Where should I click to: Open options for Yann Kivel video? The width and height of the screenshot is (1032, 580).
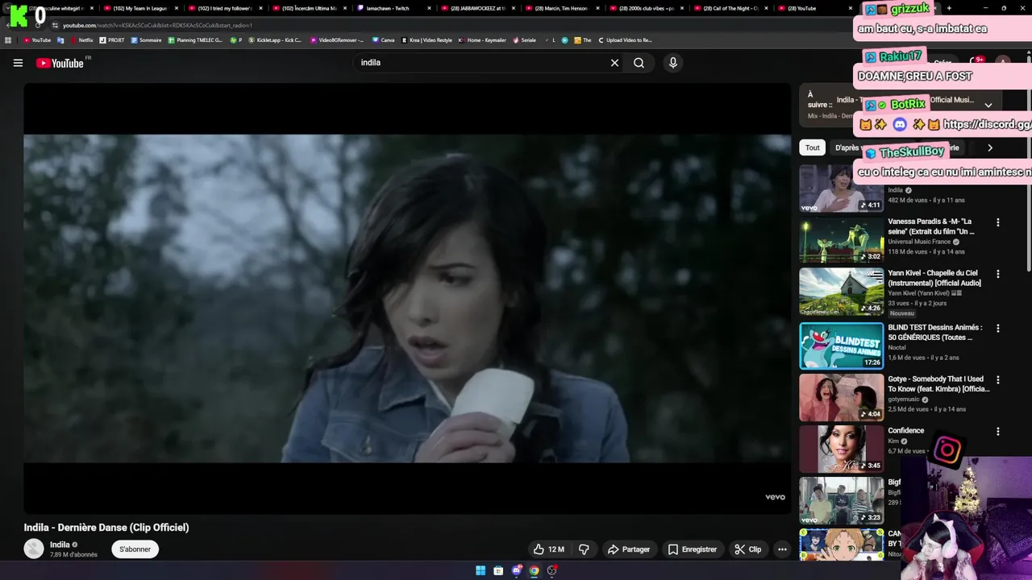coord(997,274)
